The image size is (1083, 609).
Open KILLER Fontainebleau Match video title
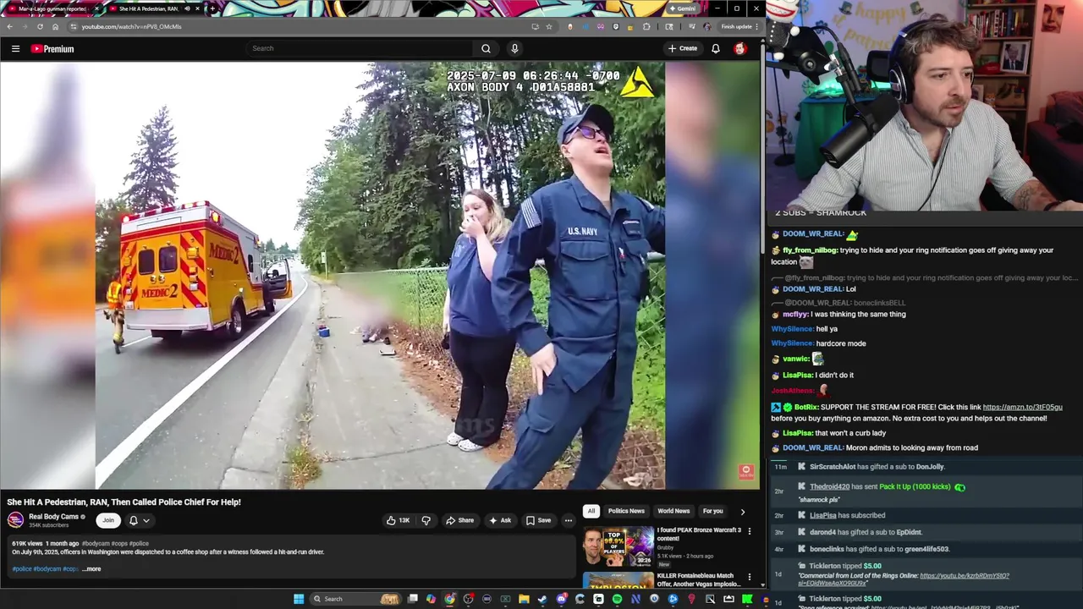point(699,579)
